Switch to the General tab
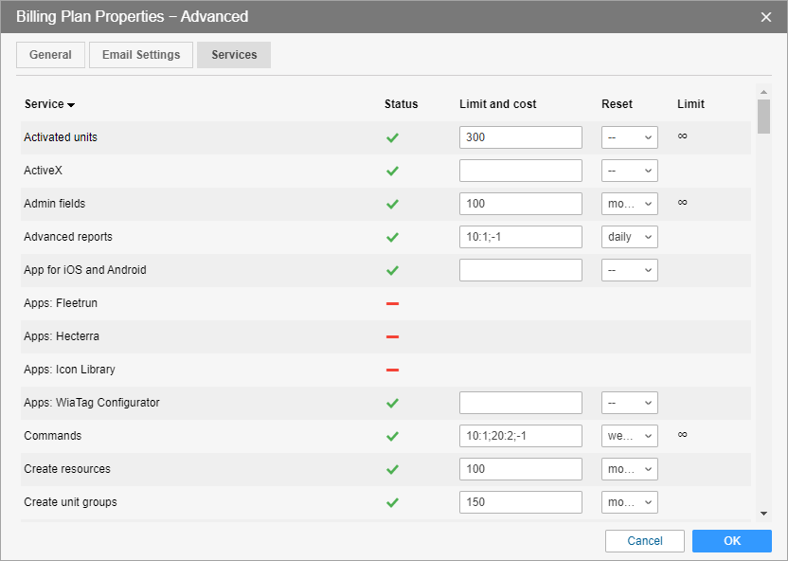This screenshot has width=788, height=561. coord(50,55)
